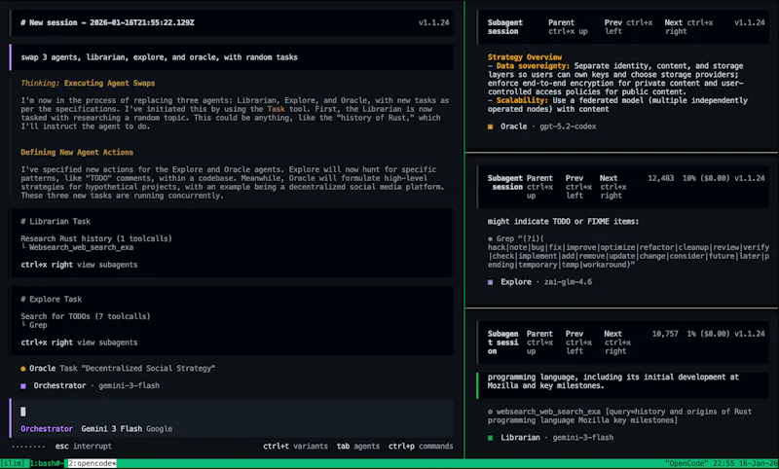Select the 'swap 3 agents' user message
This screenshot has height=469, width=779.
(x=232, y=57)
